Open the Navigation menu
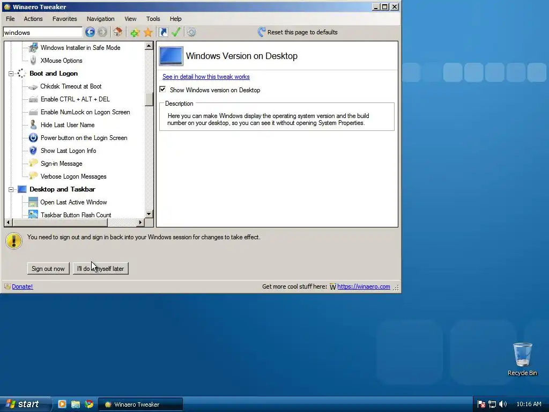Screen dimensions: 549x412 tap(100, 19)
